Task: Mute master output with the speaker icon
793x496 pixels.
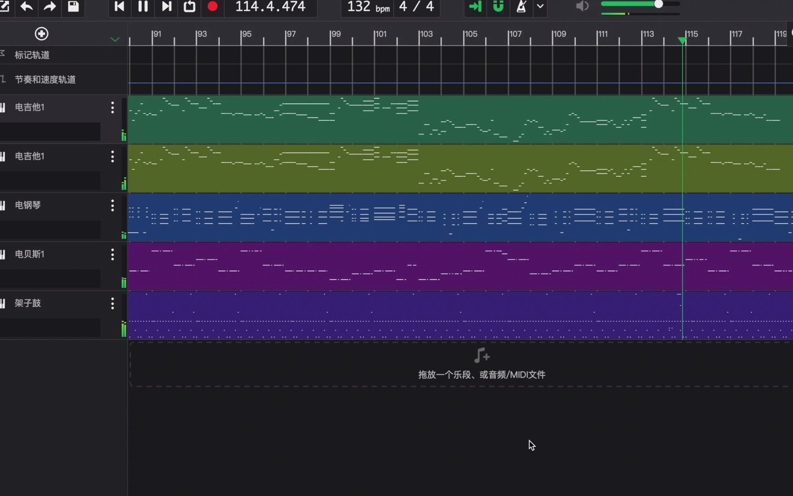Action: (582, 6)
